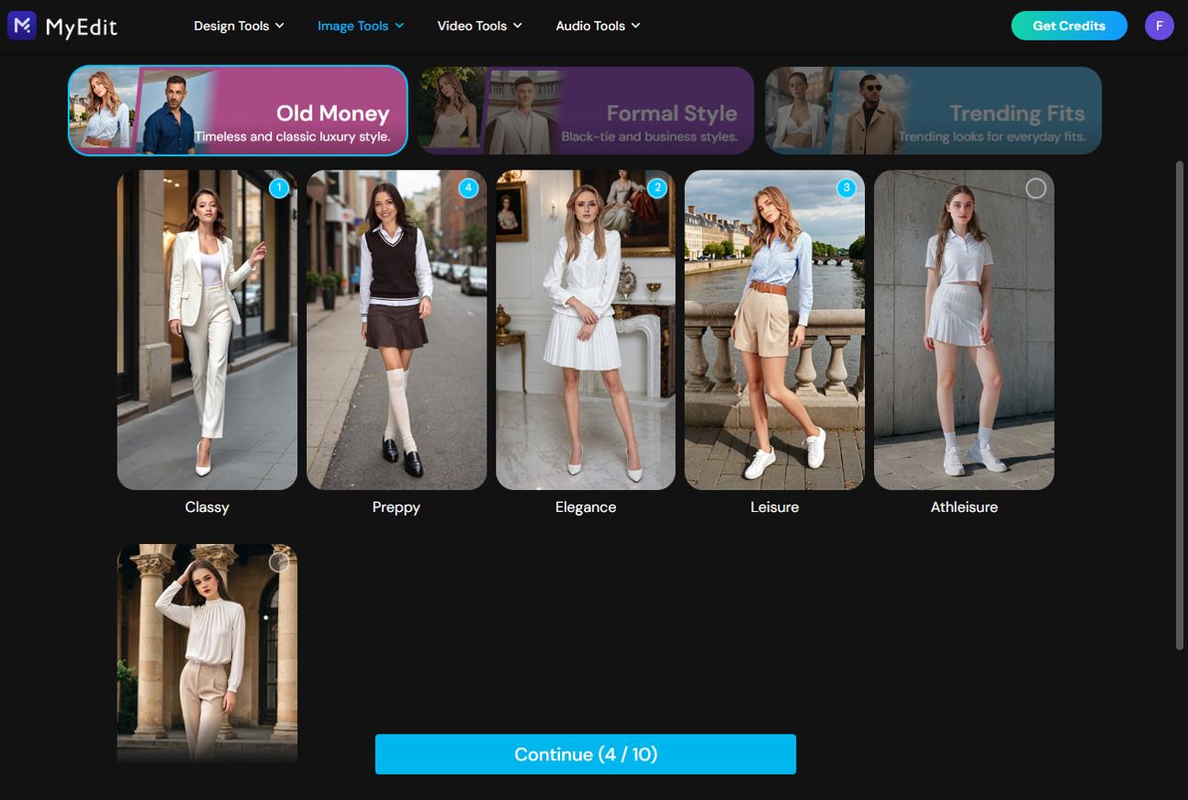This screenshot has width=1188, height=800.
Task: Switch to the Trending Fits category
Action: coord(933,110)
